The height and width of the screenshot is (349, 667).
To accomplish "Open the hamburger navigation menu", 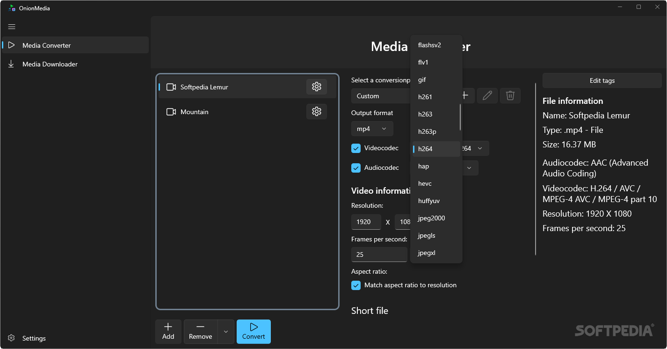I will [x=12, y=27].
